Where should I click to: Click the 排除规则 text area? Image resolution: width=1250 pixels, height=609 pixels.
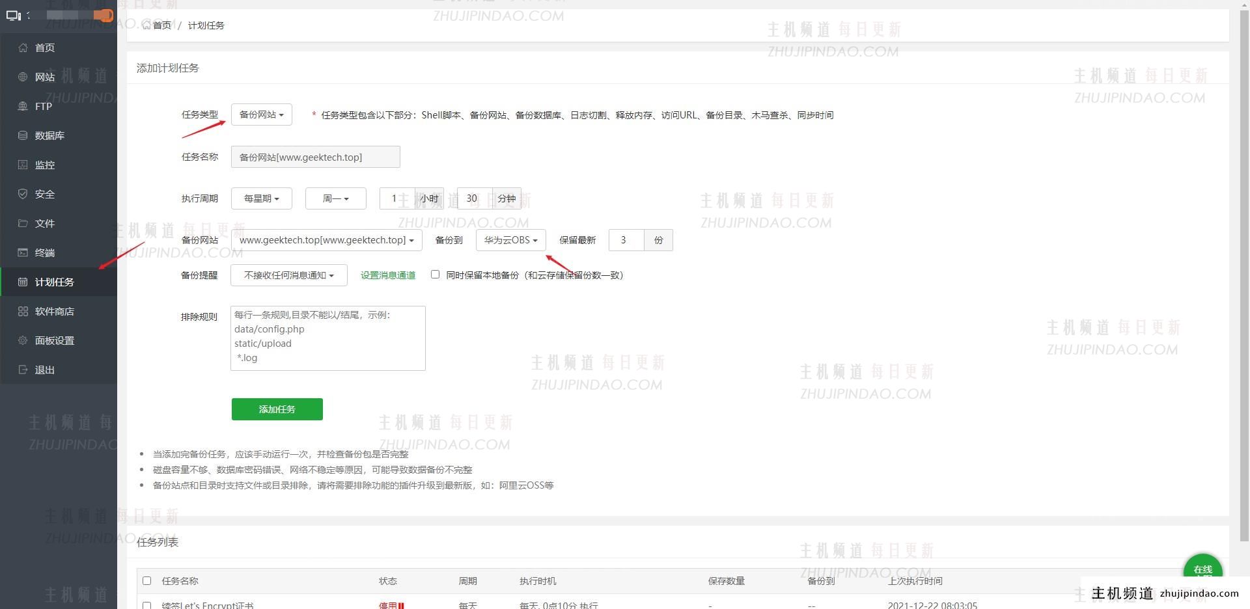[x=327, y=338]
